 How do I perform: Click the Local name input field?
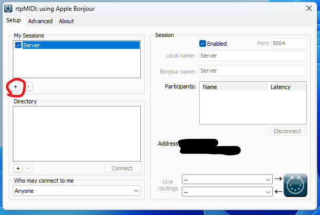tap(253, 56)
